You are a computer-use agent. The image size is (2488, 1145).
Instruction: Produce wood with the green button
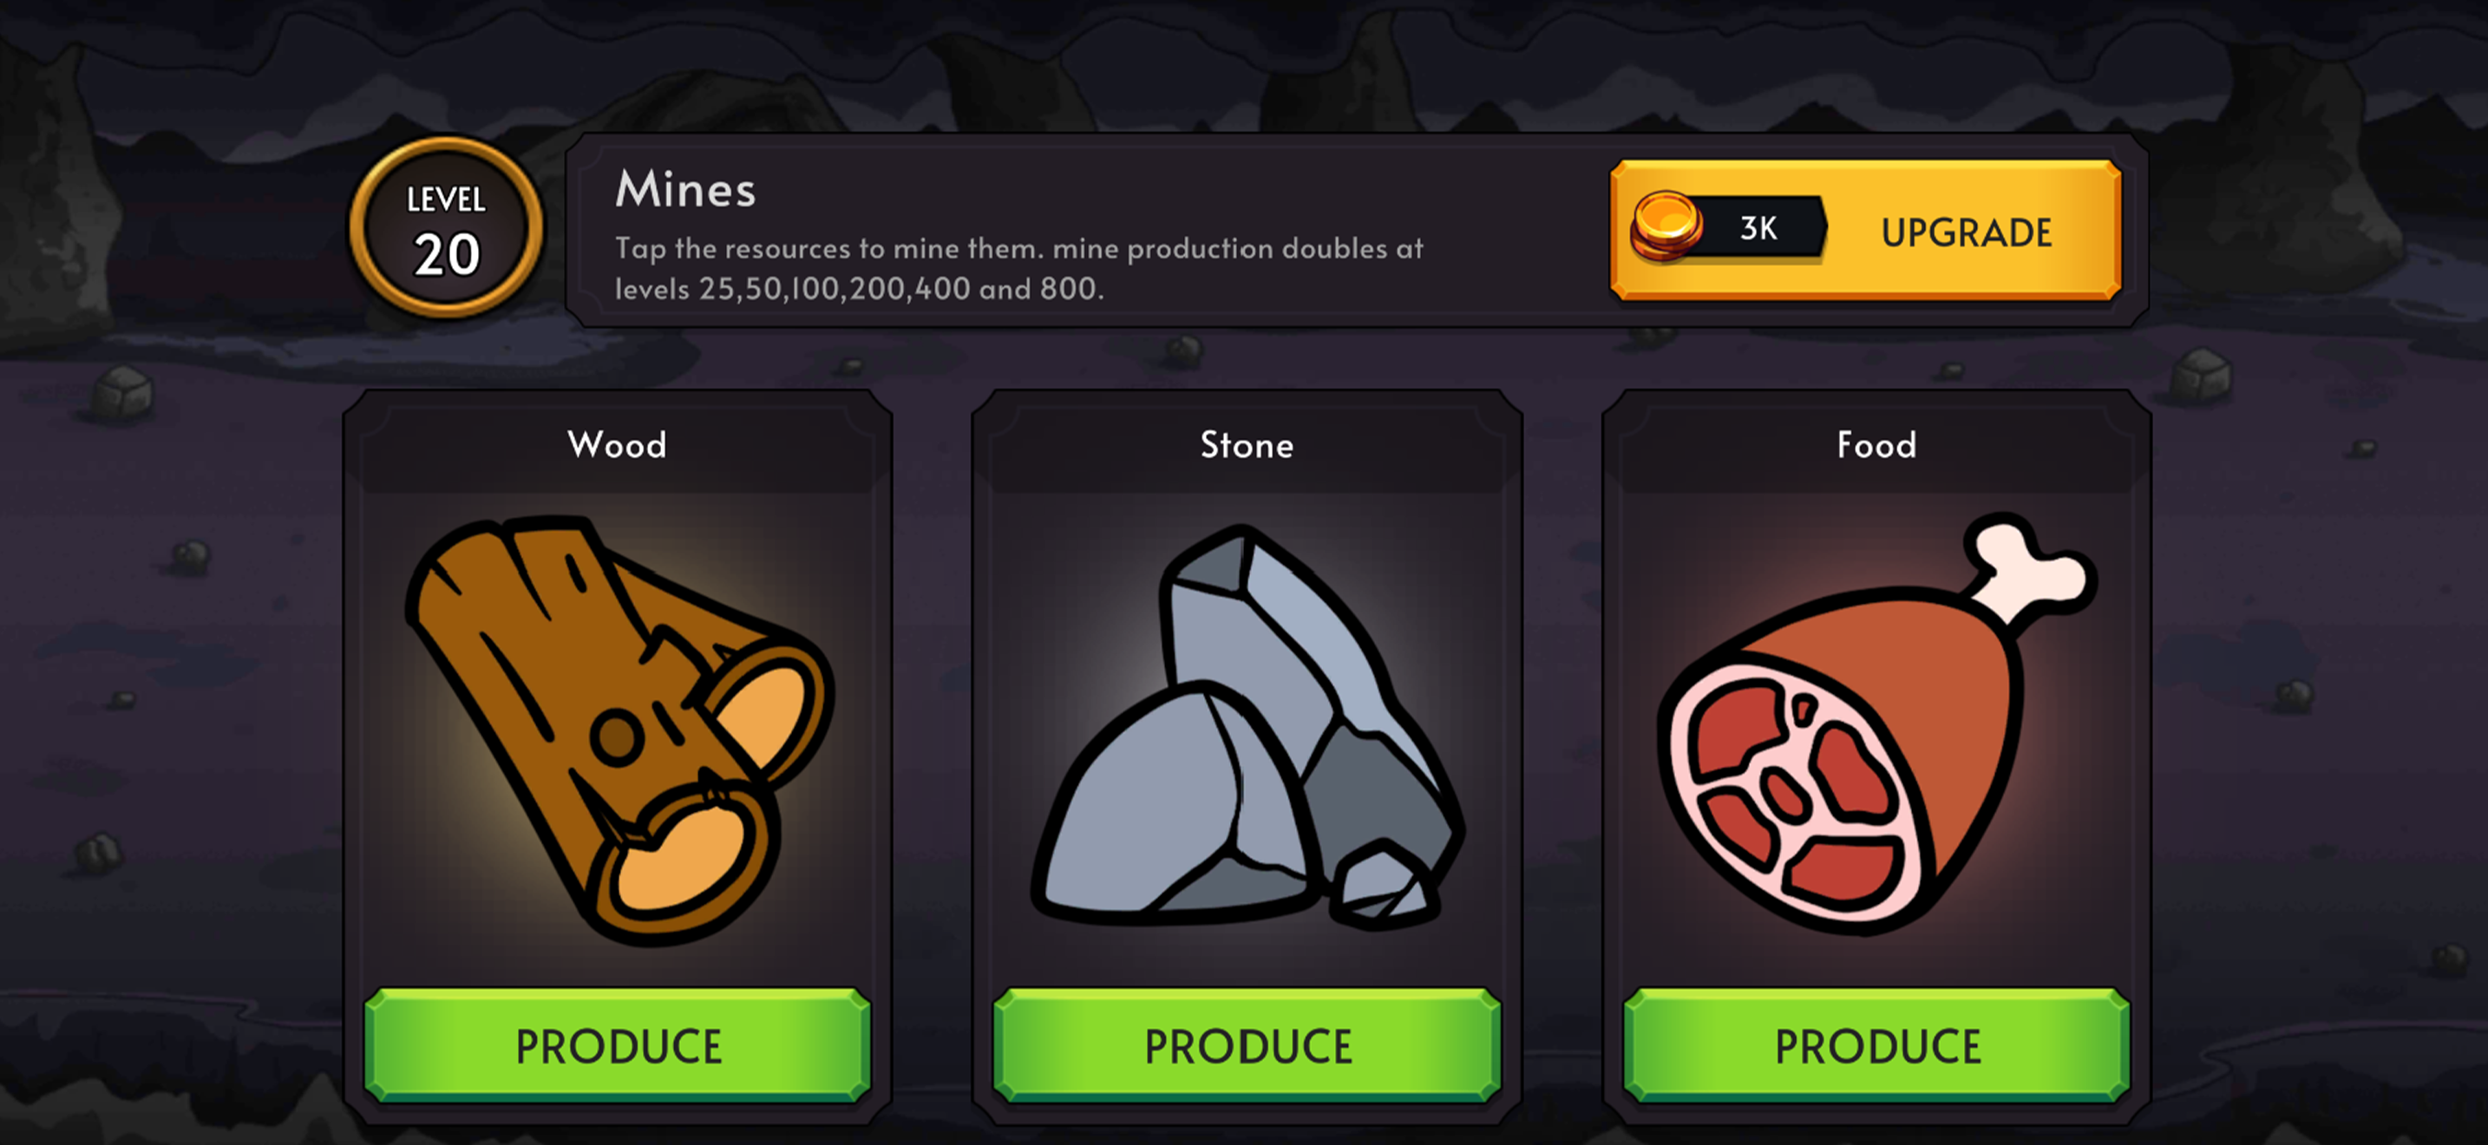[x=619, y=1045]
